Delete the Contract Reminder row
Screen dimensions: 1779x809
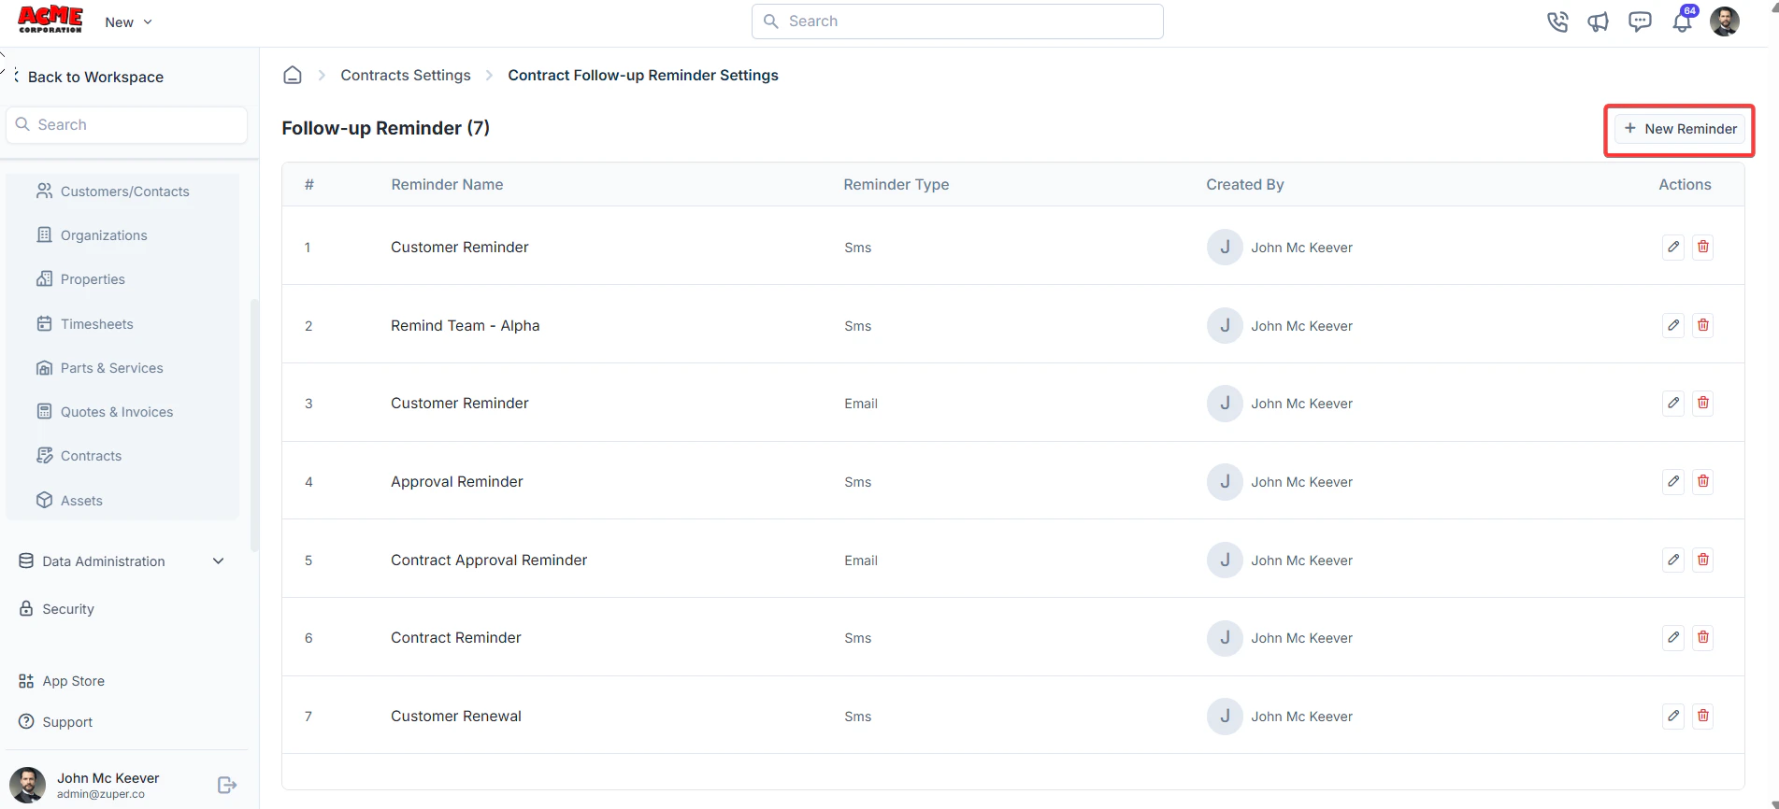click(1703, 637)
